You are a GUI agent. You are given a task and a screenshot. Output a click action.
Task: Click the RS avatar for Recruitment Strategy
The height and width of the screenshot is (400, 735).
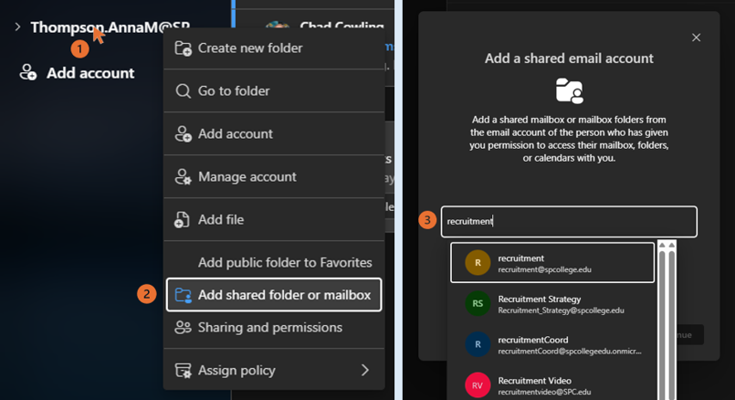478,303
